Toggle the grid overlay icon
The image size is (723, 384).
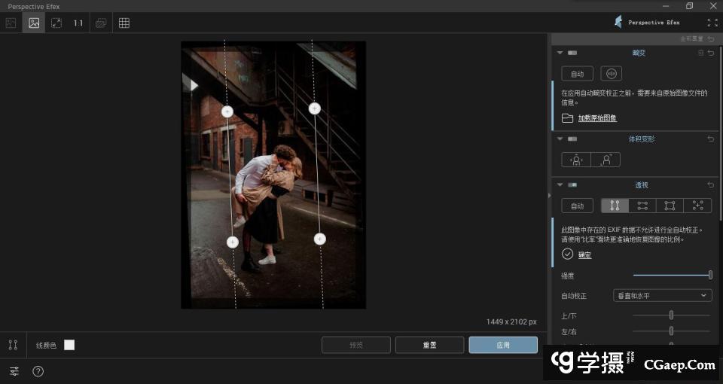click(x=124, y=23)
